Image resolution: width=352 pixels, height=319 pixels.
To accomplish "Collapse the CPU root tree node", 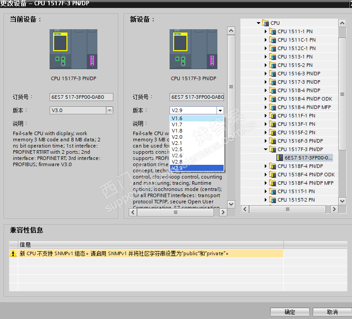I will pos(259,23).
